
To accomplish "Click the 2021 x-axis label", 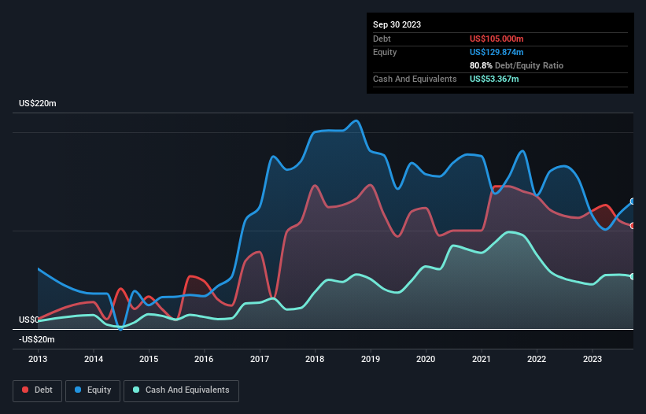I will point(482,359).
